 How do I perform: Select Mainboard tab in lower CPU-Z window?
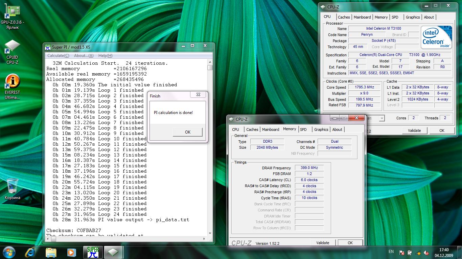click(271, 129)
